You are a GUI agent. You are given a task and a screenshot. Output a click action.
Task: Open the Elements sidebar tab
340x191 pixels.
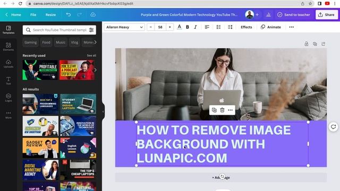pos(8,47)
